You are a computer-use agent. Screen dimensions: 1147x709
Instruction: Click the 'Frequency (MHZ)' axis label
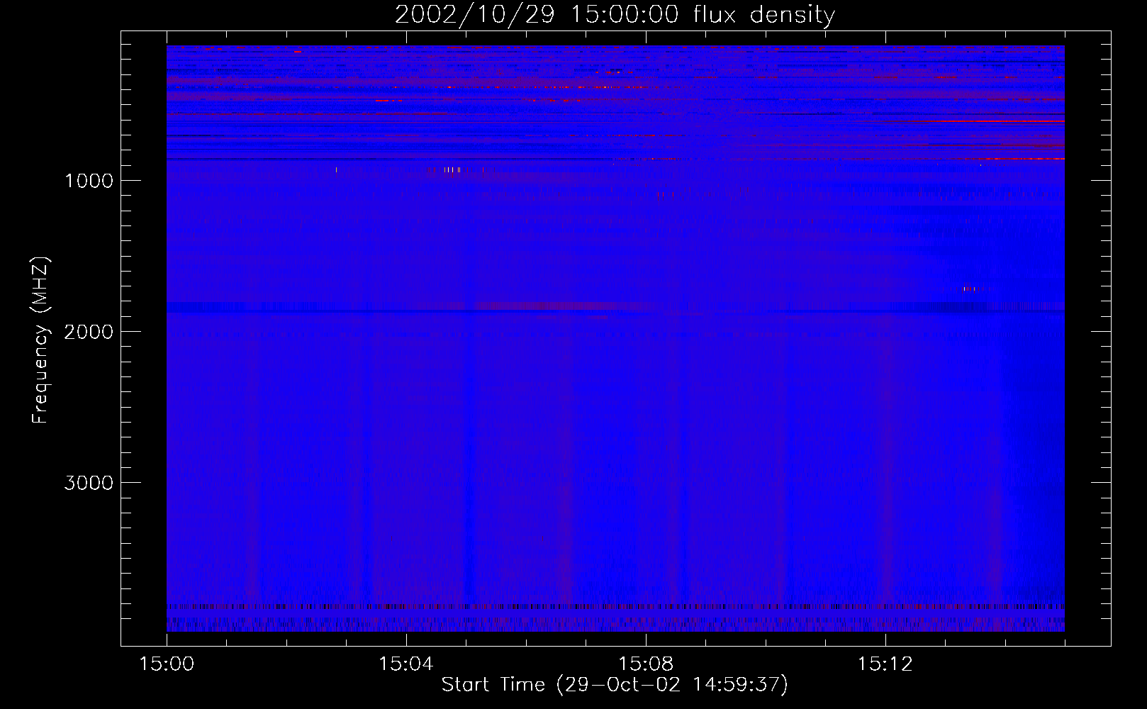point(40,340)
